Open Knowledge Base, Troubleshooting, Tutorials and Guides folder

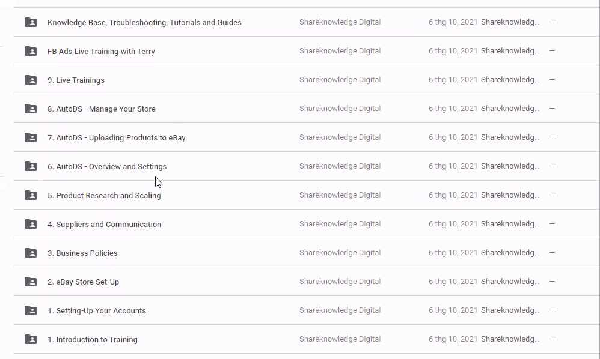(x=144, y=23)
